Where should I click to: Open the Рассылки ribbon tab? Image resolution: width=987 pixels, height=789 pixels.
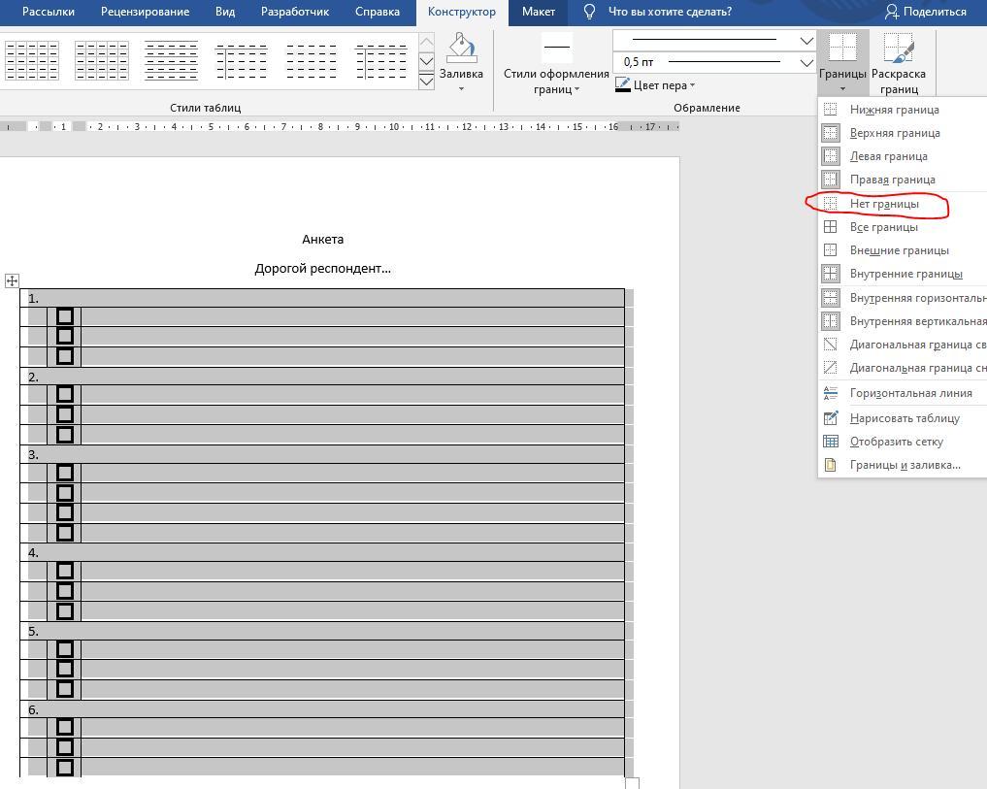[49, 12]
